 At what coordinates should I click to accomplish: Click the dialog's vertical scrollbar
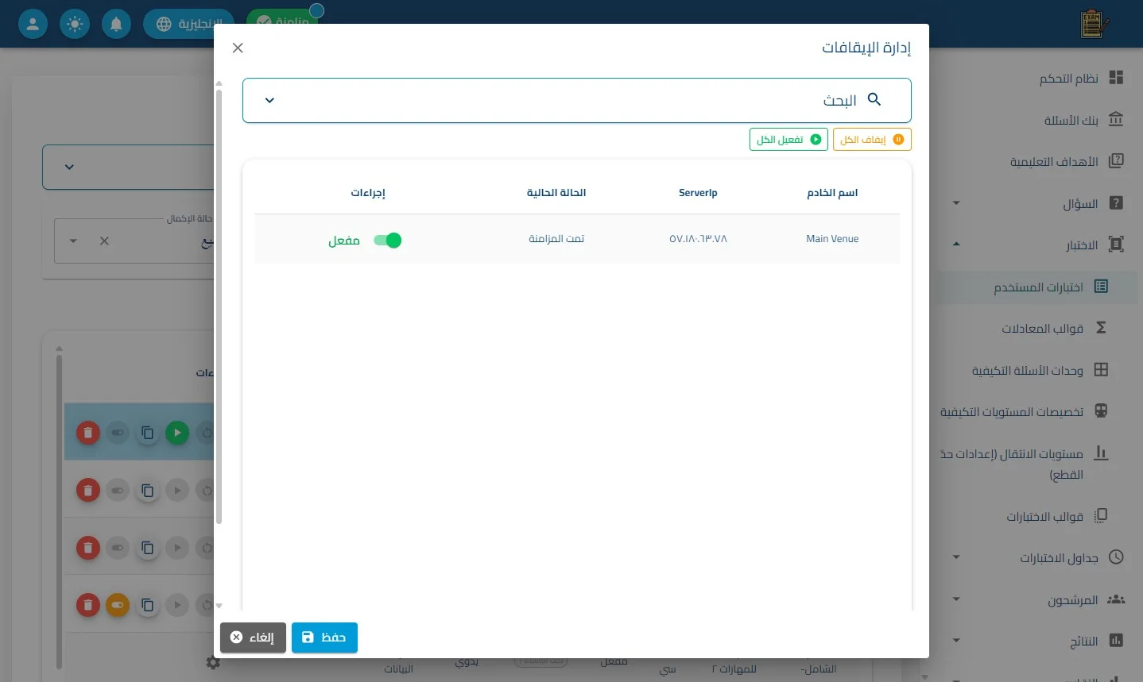(219, 306)
